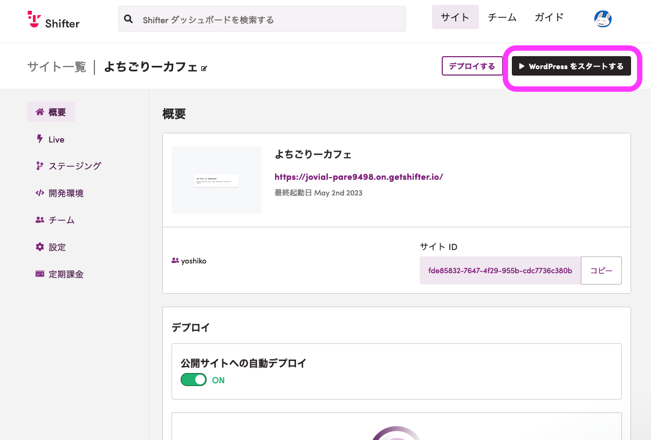This screenshot has width=651, height=440.
Task: Click the yoshiko team name
Action: (x=194, y=261)
